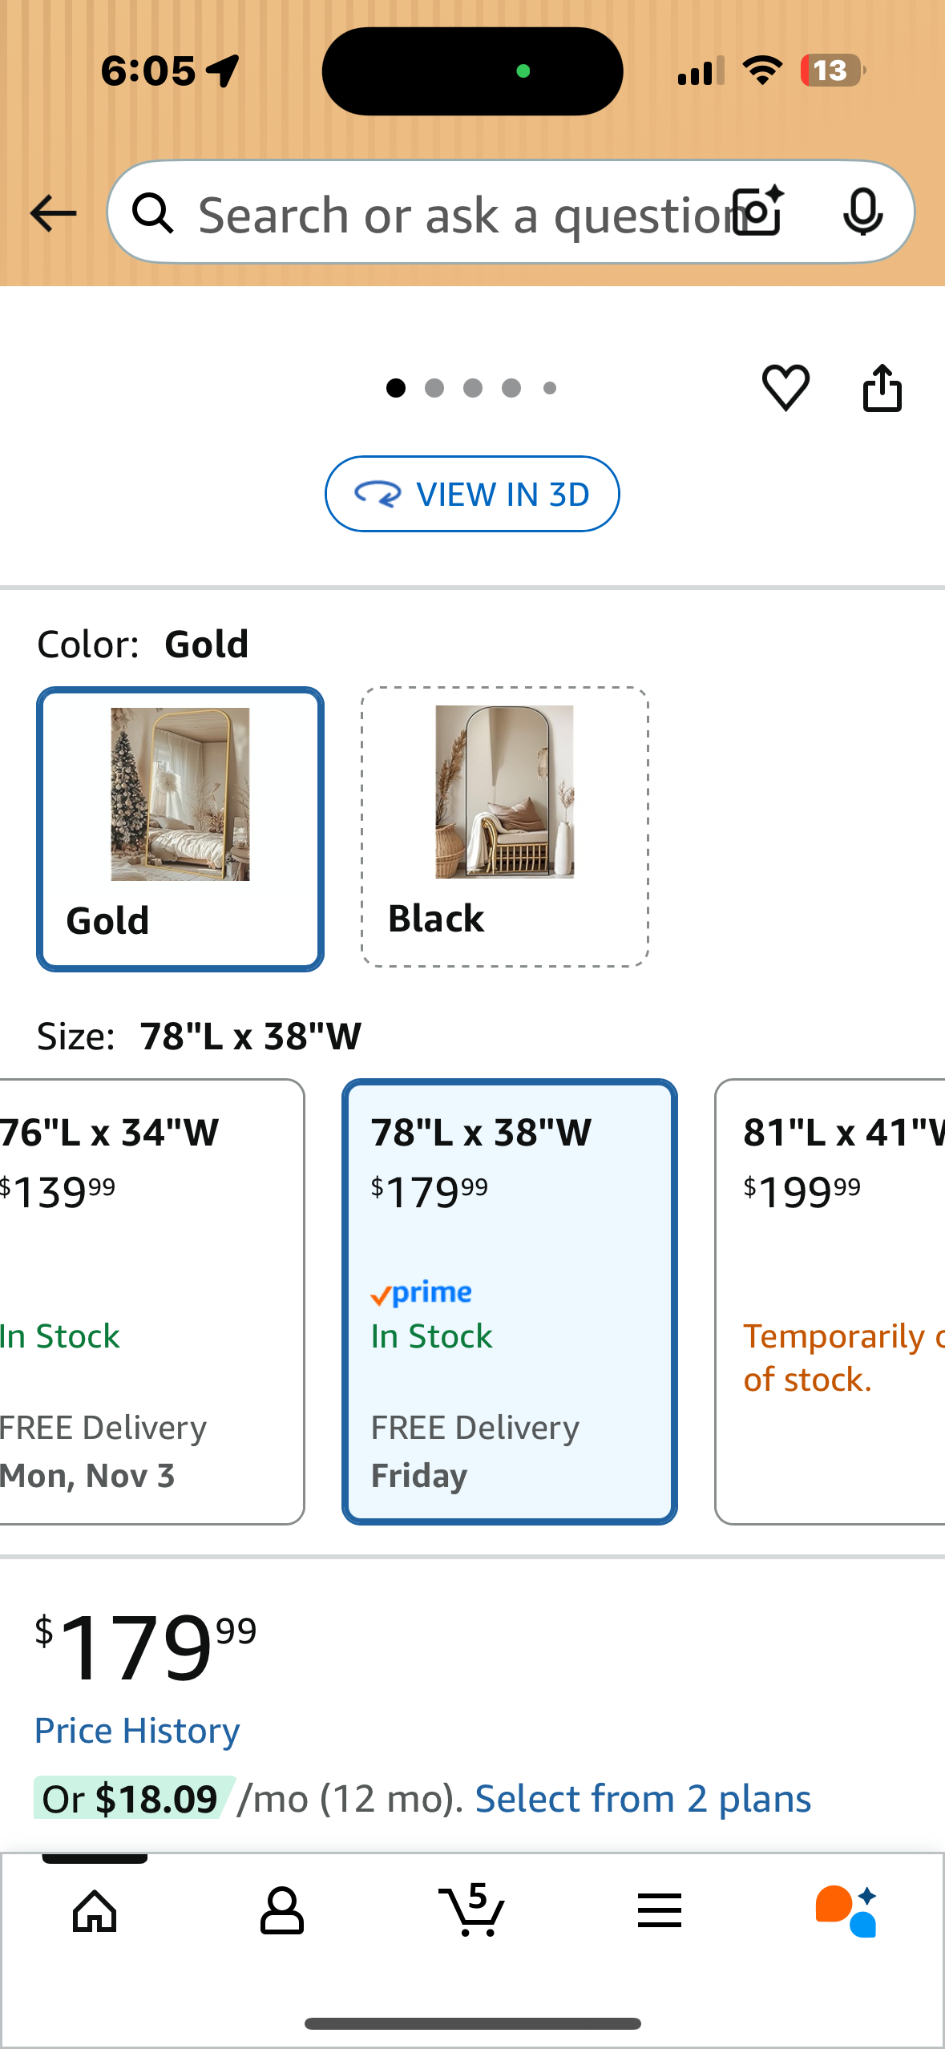Open the Price History link
Image resolution: width=945 pixels, height=2049 pixels.
[x=137, y=1731]
